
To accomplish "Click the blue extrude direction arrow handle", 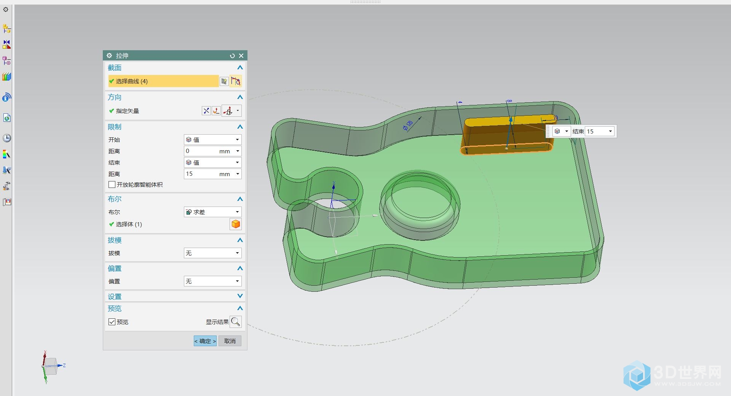I will tap(511, 119).
